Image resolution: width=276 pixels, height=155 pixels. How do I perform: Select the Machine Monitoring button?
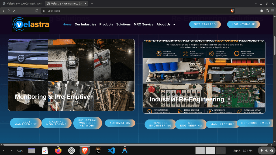[57, 123]
